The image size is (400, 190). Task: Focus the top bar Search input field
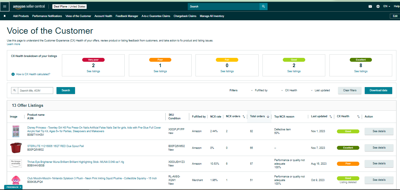coord(224,6)
